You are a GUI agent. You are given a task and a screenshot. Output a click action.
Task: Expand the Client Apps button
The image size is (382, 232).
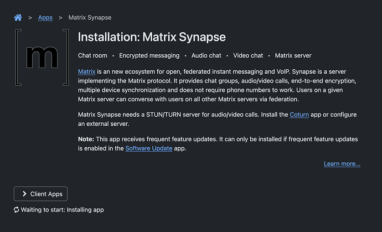40,194
